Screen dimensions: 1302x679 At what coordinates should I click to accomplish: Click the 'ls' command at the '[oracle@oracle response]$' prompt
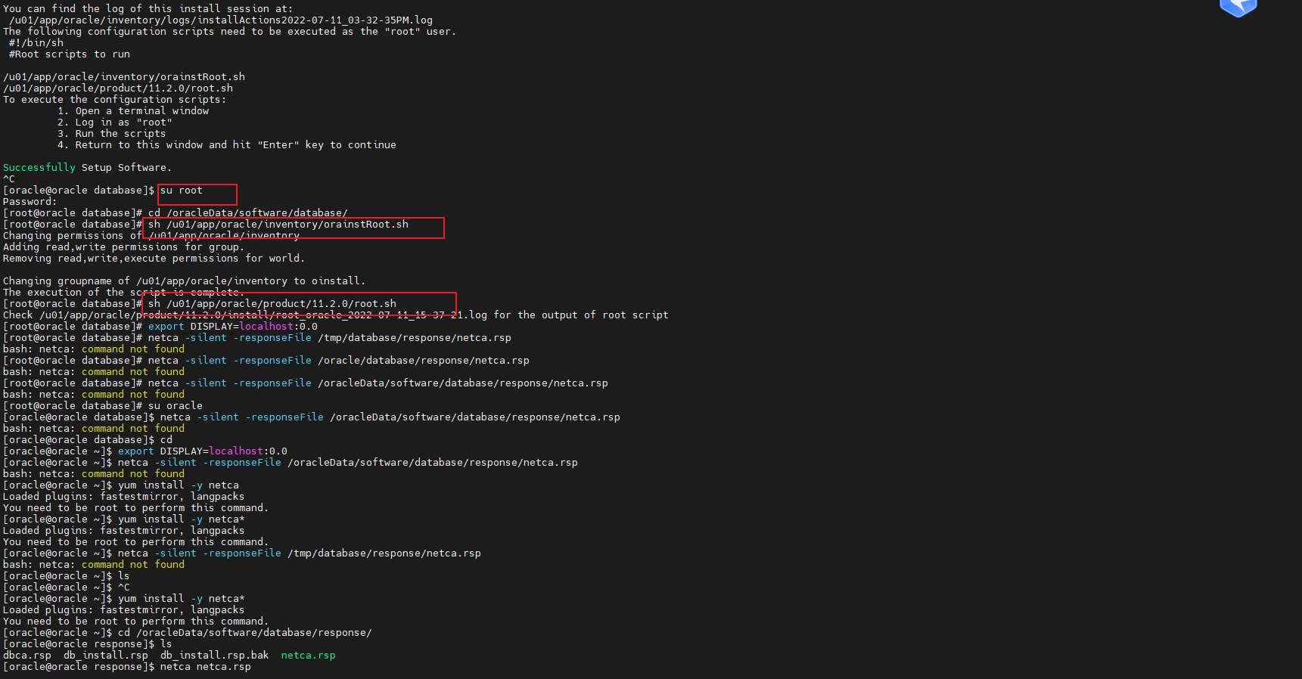point(166,644)
